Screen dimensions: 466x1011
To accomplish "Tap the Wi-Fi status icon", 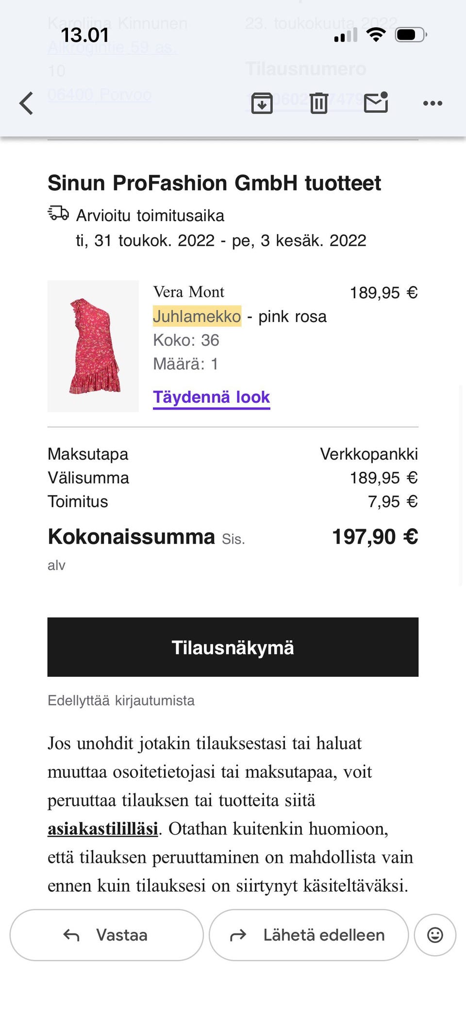I will click(375, 35).
